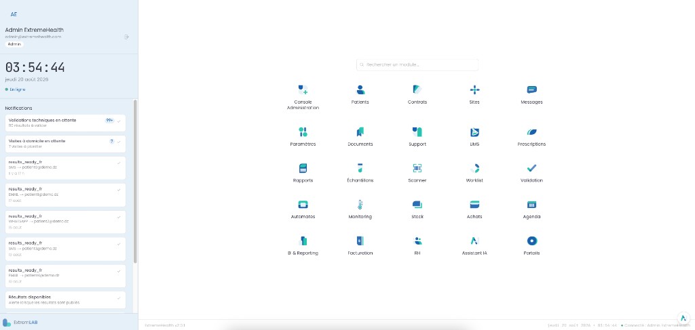
Task: Click the ExtremeHealth version text in footer
Action: tap(165, 325)
